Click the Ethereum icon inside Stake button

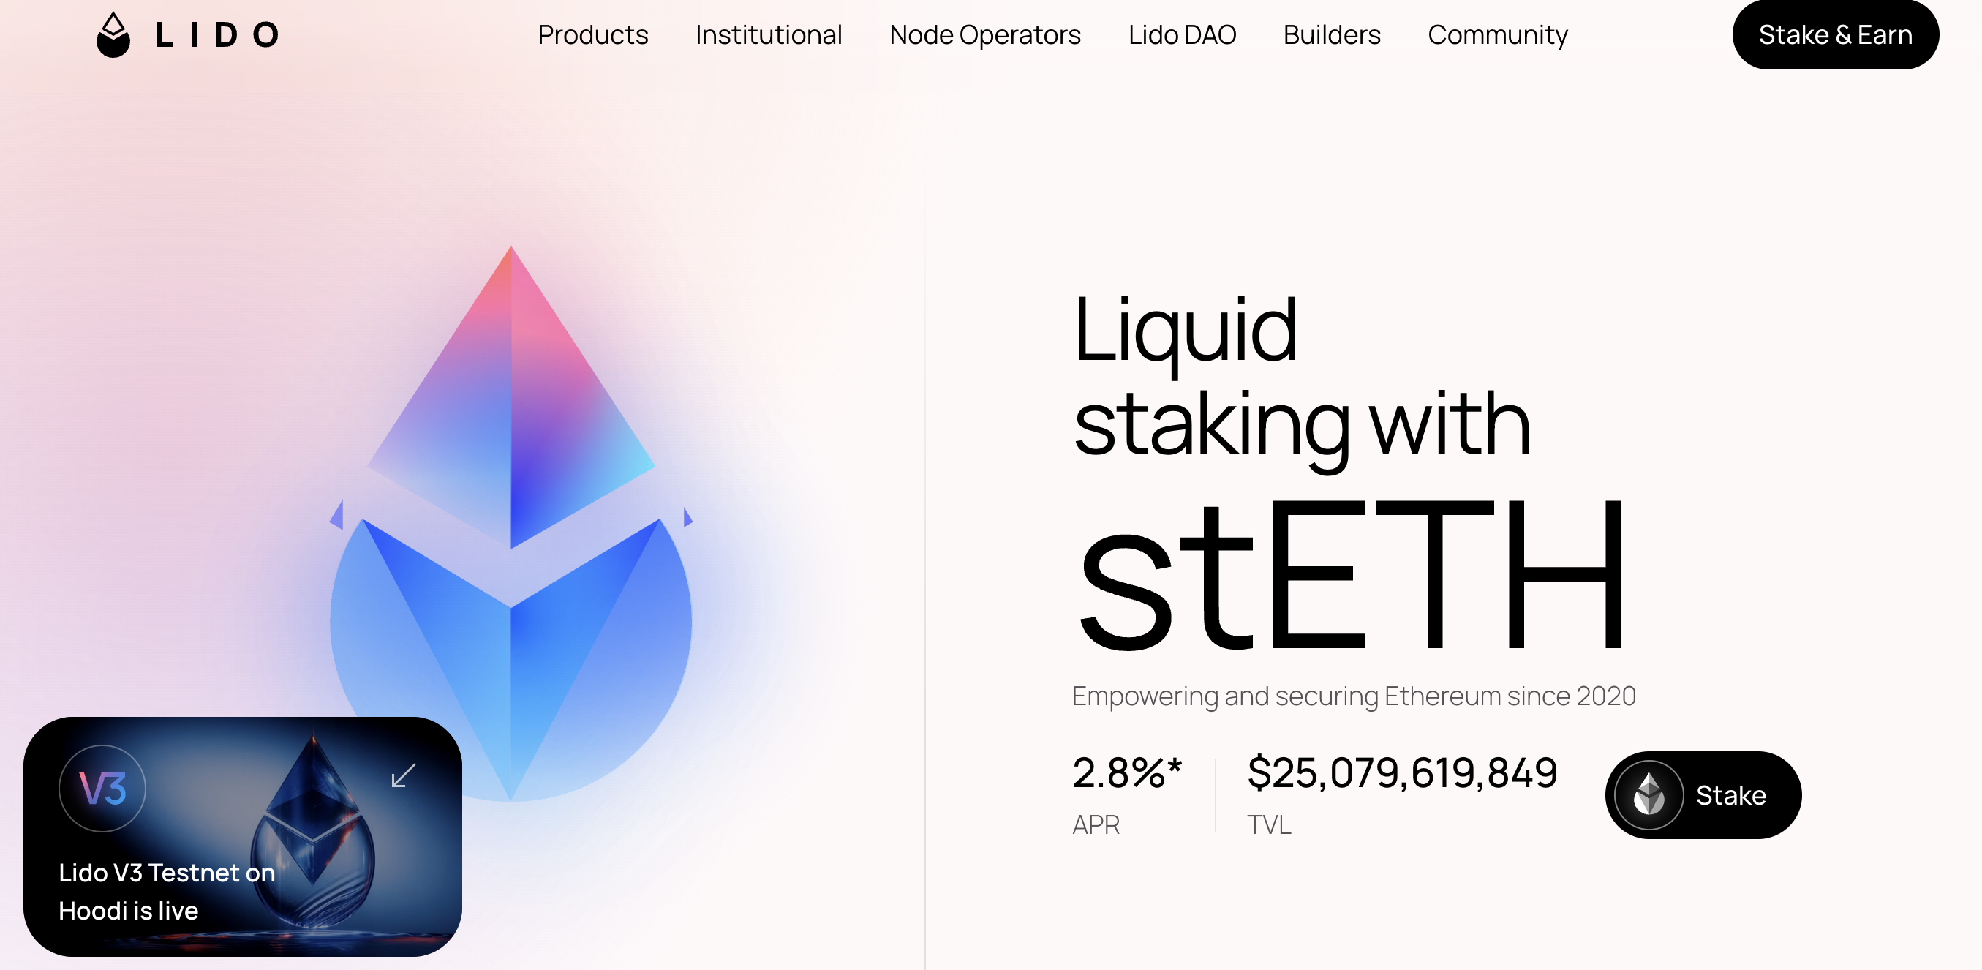coord(1648,794)
